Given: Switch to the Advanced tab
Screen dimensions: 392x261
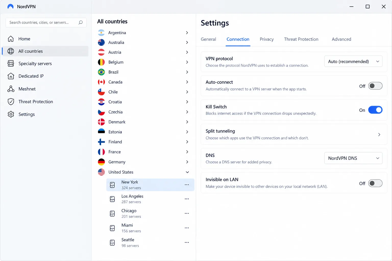Looking at the screenshot, I should (341, 39).
